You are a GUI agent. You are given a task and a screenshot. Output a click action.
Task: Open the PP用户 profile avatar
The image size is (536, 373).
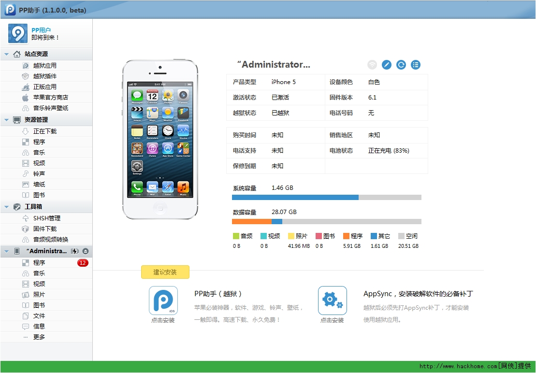tap(18, 33)
